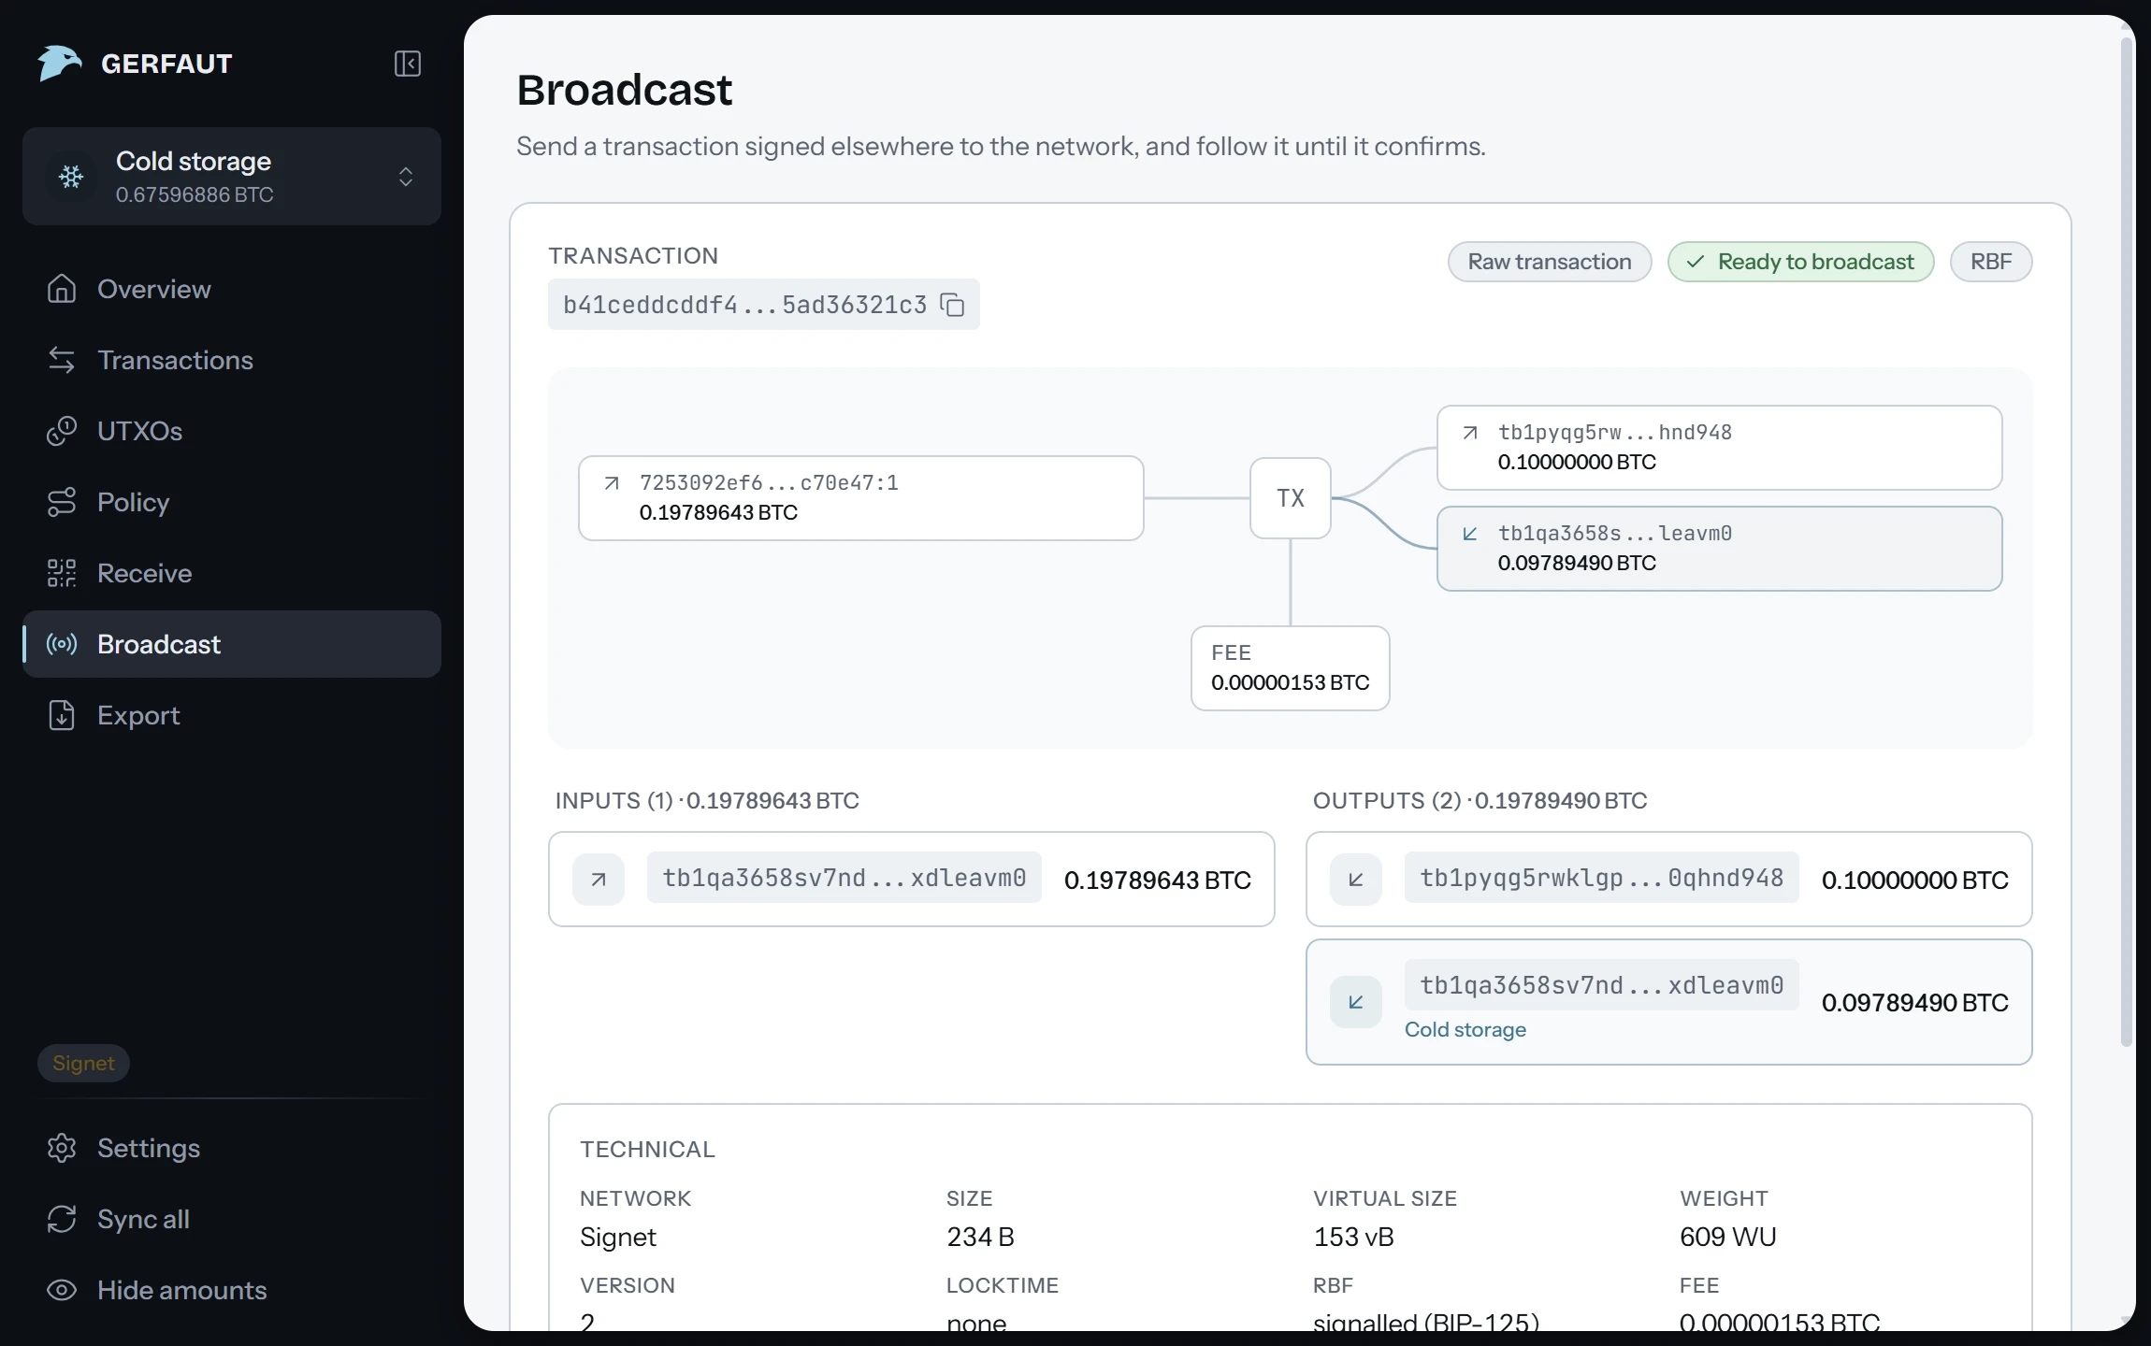The image size is (2151, 1346).
Task: Click the Signet network badge
Action: tap(83, 1063)
